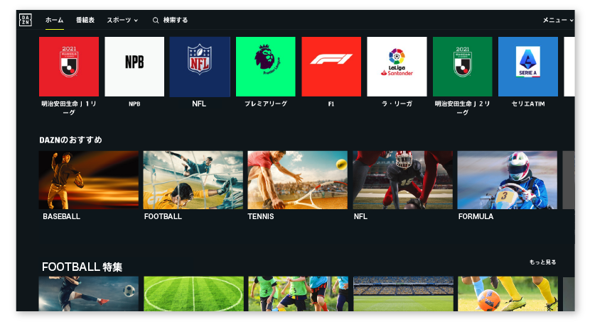Screen dimensions: 590x329
Task: Click the DAZNのおすすめ section heading
Action: 71,140
